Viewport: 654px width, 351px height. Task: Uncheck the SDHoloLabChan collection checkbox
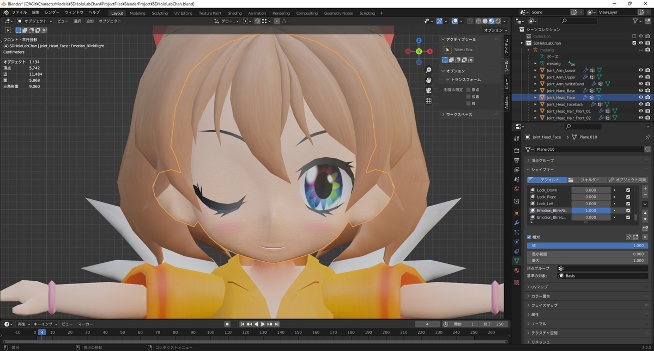pyautogui.click(x=634, y=43)
